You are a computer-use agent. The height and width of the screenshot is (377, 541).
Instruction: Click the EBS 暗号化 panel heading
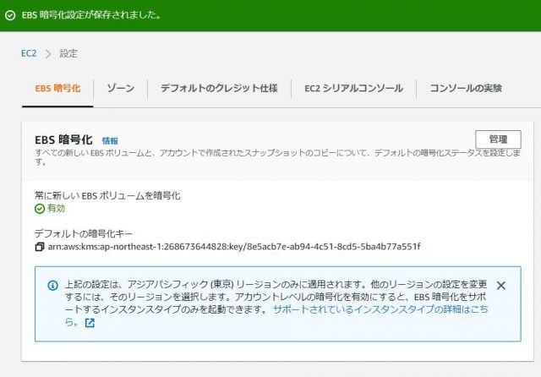[63, 139]
